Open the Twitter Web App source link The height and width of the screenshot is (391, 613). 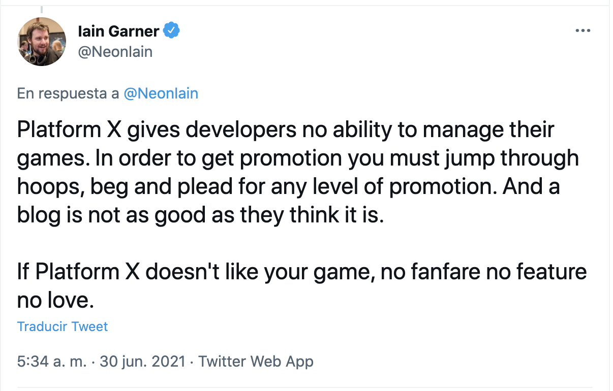click(256, 362)
